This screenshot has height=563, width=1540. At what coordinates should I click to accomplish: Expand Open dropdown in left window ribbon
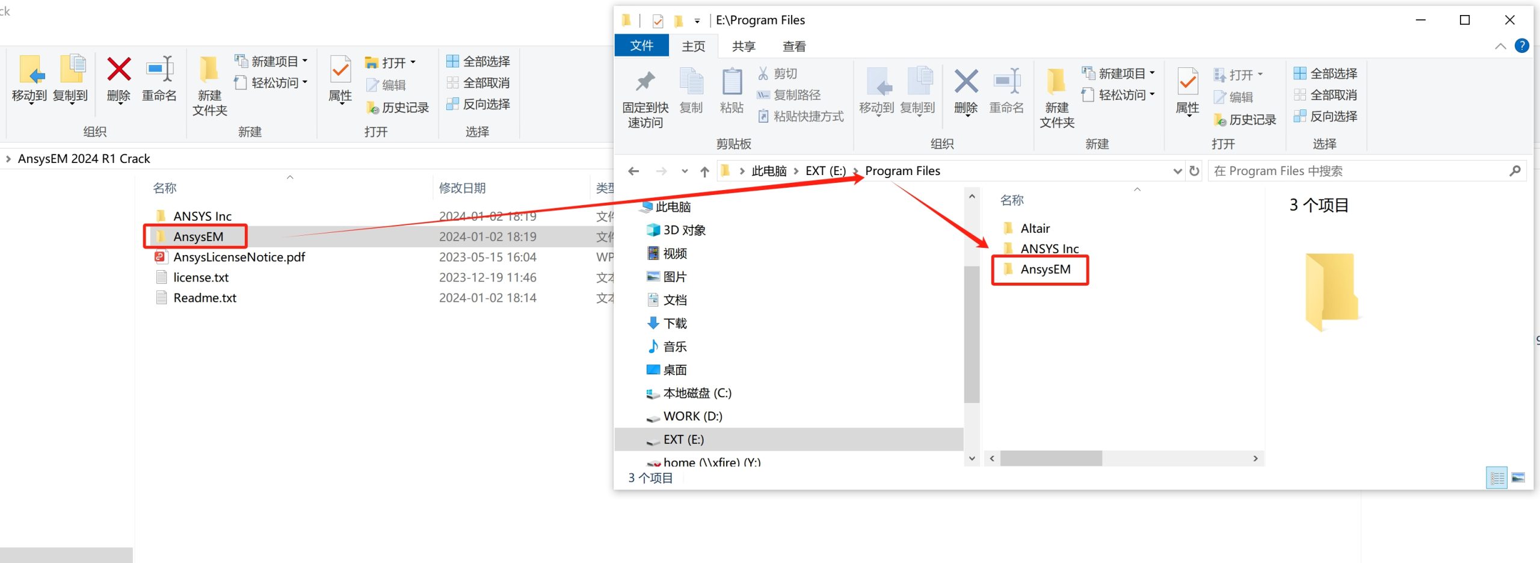click(x=390, y=63)
